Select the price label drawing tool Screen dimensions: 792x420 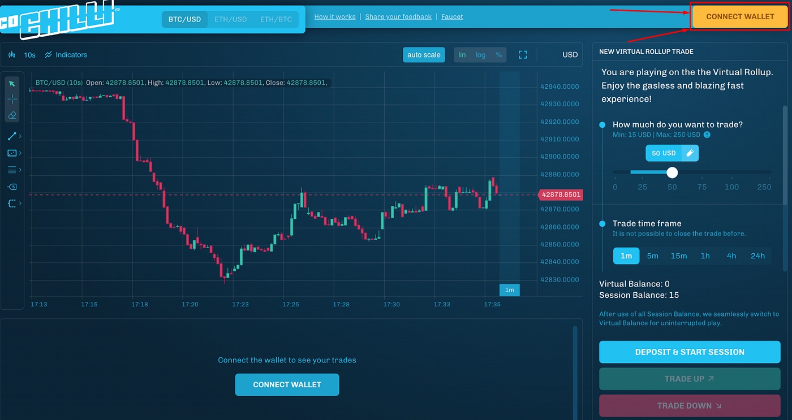coord(12,187)
